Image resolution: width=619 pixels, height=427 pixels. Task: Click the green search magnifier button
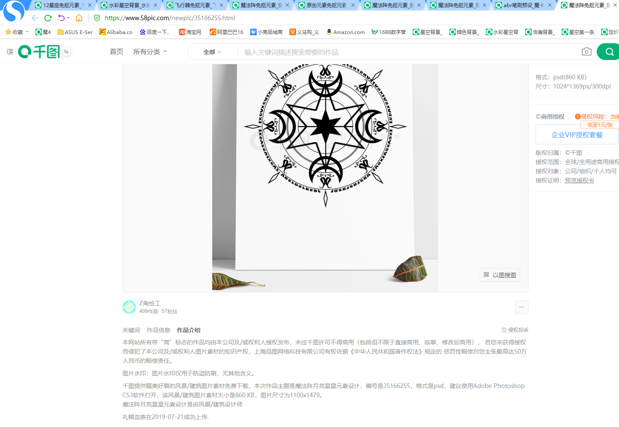click(609, 52)
